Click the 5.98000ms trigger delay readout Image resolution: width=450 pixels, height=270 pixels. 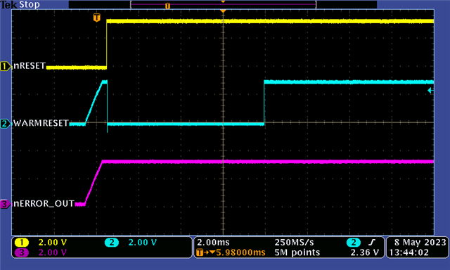(240, 252)
